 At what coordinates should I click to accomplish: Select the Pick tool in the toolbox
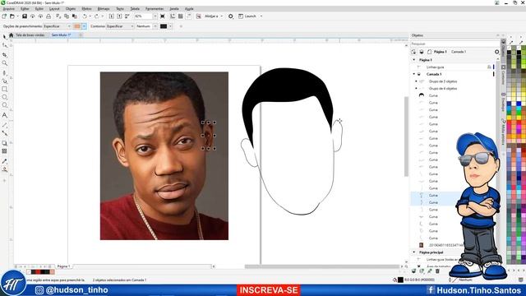[x=4, y=37]
